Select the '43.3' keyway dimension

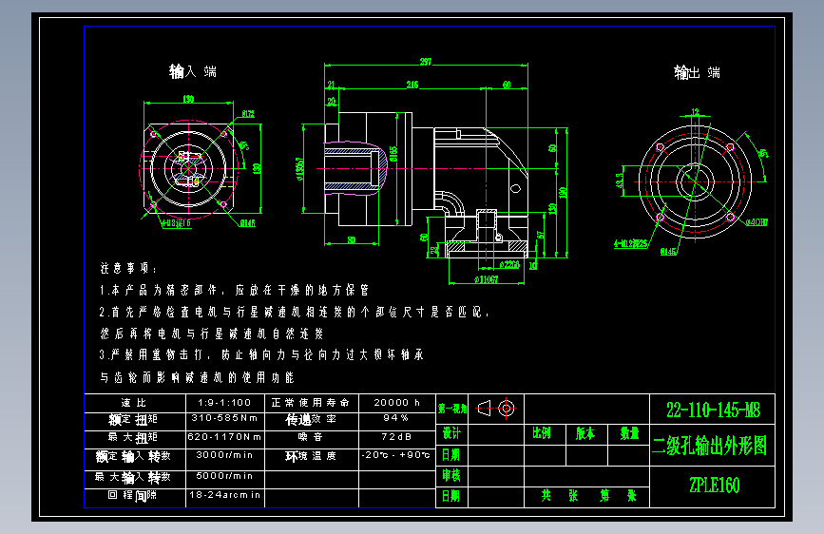(619, 181)
